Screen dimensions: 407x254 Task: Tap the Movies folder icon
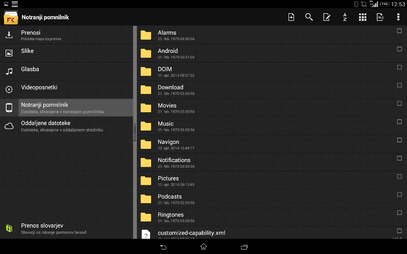click(x=146, y=108)
